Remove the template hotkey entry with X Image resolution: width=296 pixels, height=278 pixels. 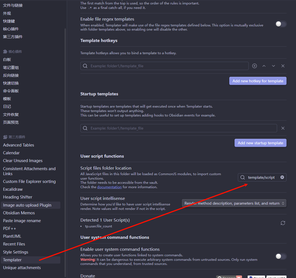(x=283, y=66)
